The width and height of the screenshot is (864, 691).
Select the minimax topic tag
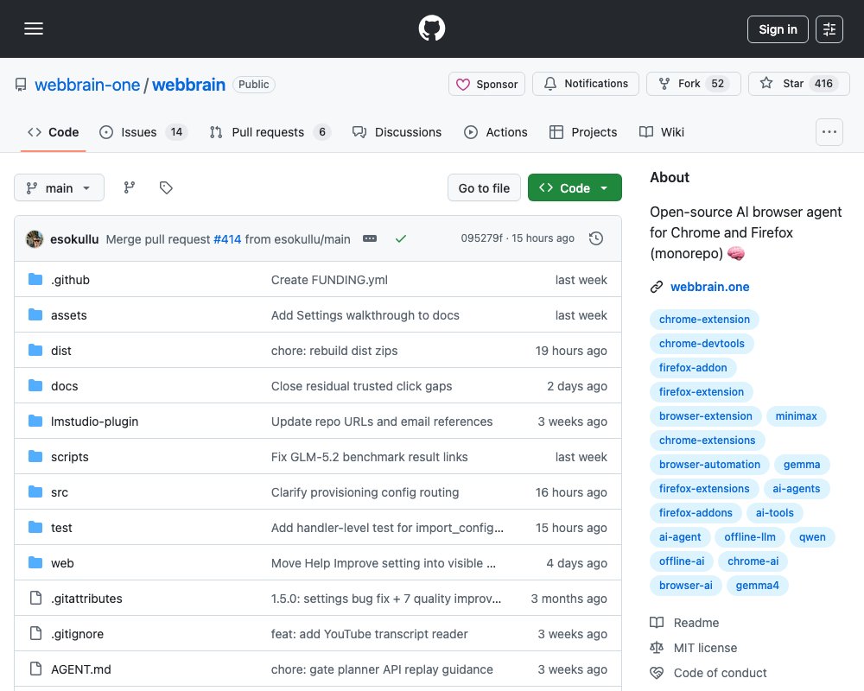point(796,416)
